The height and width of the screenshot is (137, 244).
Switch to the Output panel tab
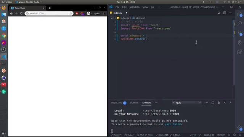tap(134, 103)
